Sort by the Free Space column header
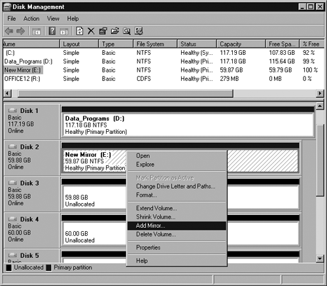 click(x=283, y=44)
